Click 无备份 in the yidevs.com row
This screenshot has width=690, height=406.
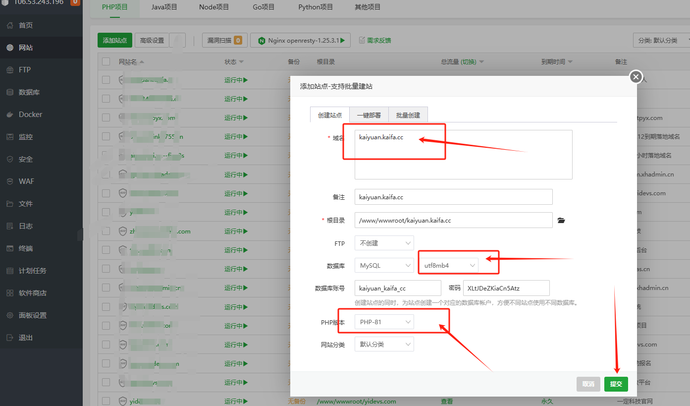pyautogui.click(x=296, y=401)
